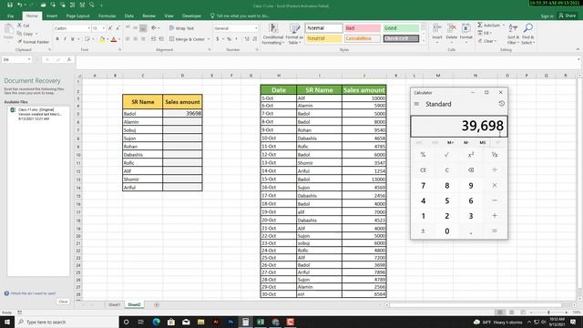
Task: Open the Calculator hamburger menu
Action: [x=416, y=104]
